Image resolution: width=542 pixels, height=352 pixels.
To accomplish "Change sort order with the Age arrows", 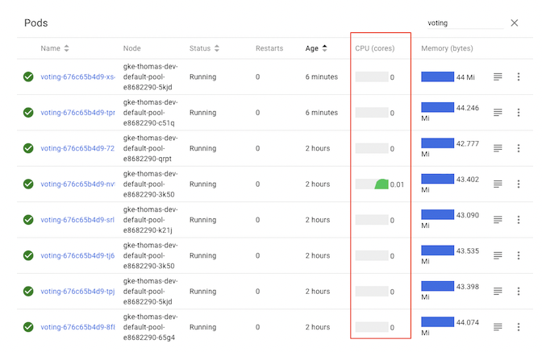I will pyautogui.click(x=324, y=48).
